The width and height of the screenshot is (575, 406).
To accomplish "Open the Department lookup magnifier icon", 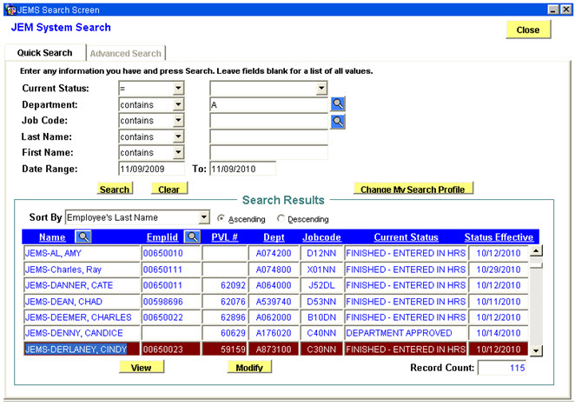I will pos(338,104).
